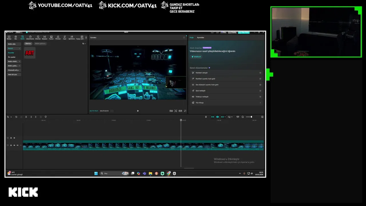Select the Metin text tab
Image resolution: width=366 pixels, height=206 pixels.
click(x=22, y=37)
